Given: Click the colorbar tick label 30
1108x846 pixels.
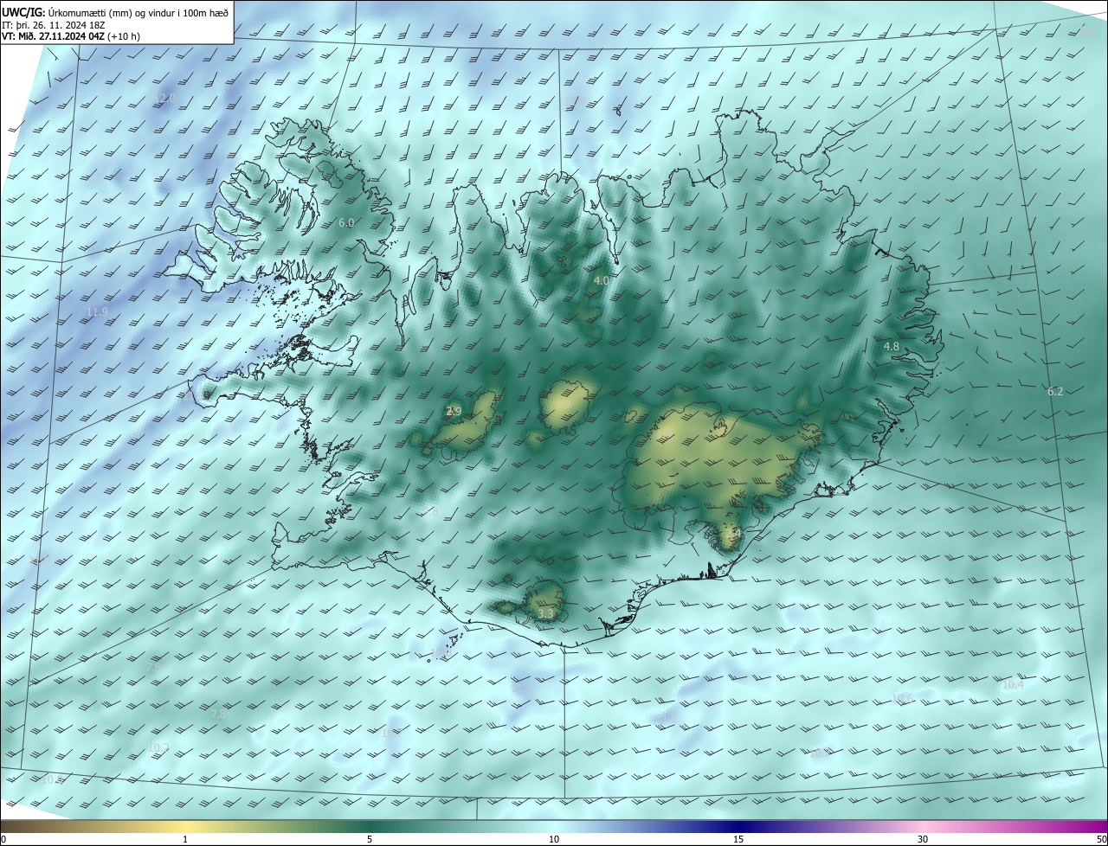Looking at the screenshot, I should pos(923,839).
